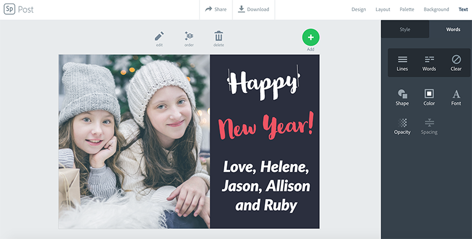The width and height of the screenshot is (472, 239).
Task: Open the Layout menu
Action: click(382, 9)
